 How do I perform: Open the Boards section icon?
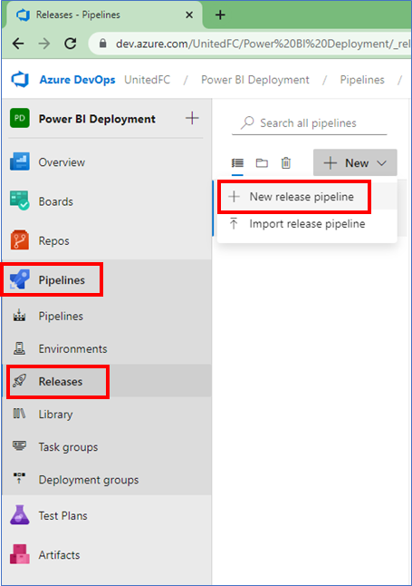19,200
